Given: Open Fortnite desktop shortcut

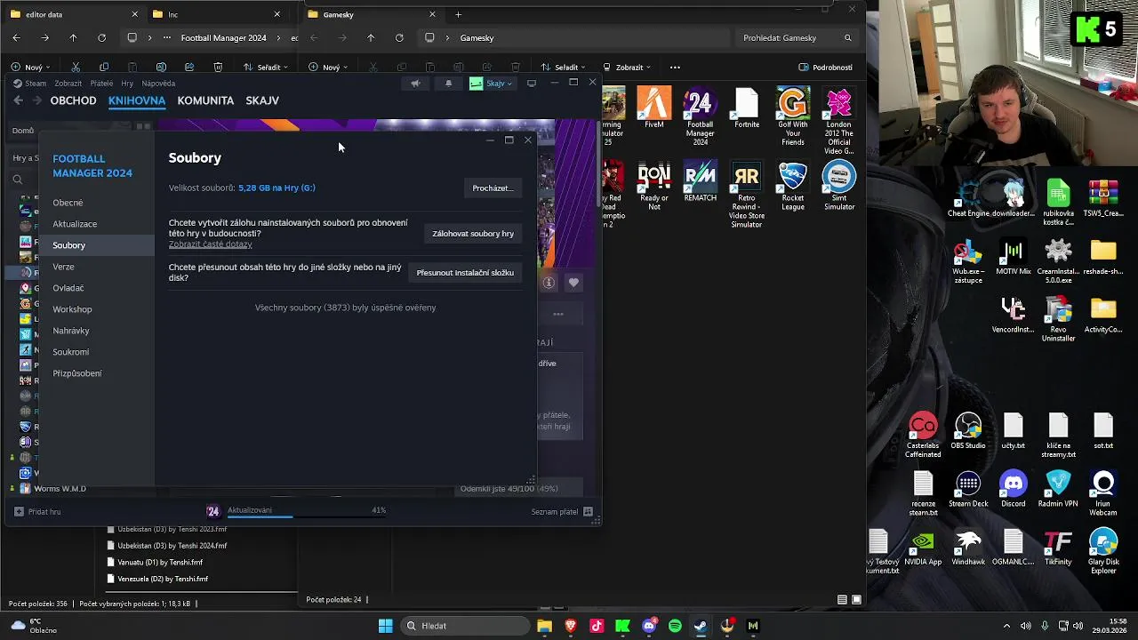Looking at the screenshot, I should tap(747, 108).
